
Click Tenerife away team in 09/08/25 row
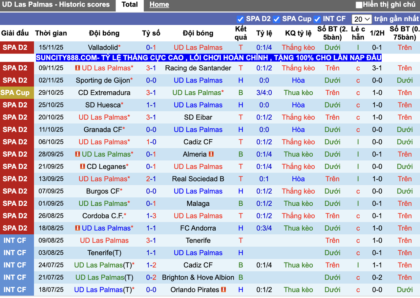click(198, 241)
